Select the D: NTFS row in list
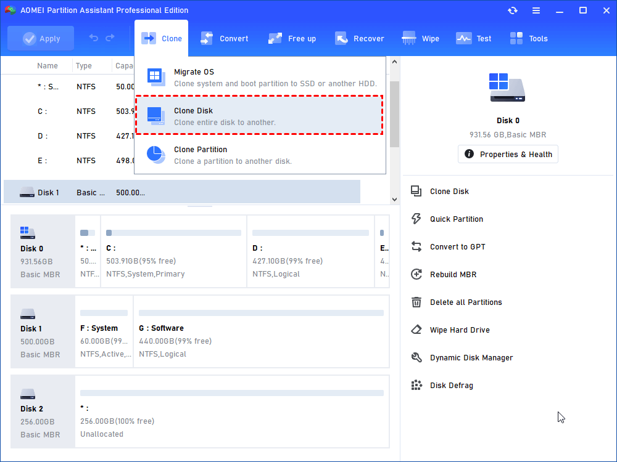The width and height of the screenshot is (617, 462). tap(69, 136)
